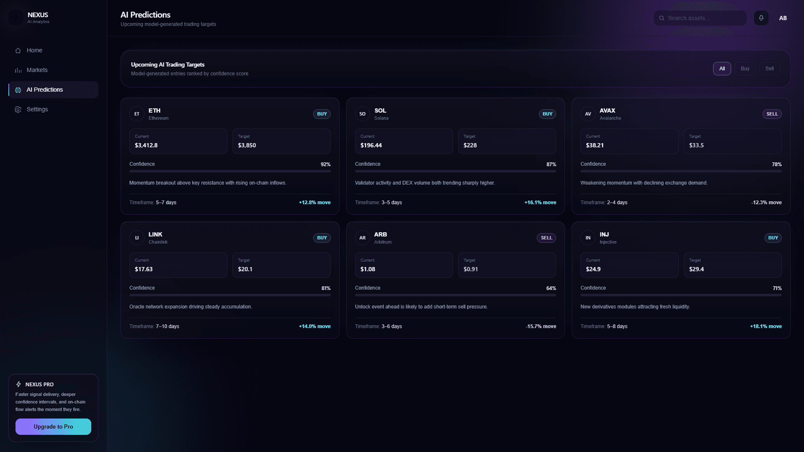
Task: Click the SOL coin avatar
Action: (x=363, y=114)
